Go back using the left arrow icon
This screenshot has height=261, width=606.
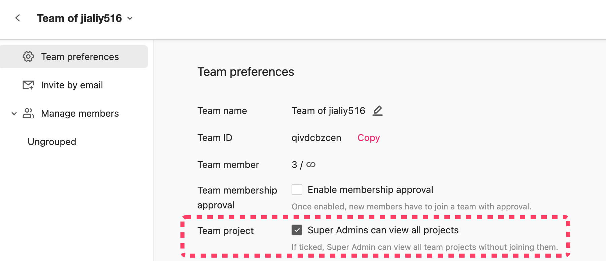(18, 18)
